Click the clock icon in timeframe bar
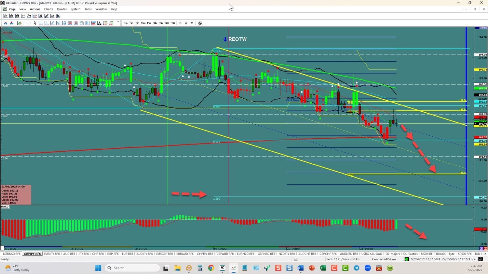Image resolution: width=488 pixels, height=274 pixels. coord(200,23)
